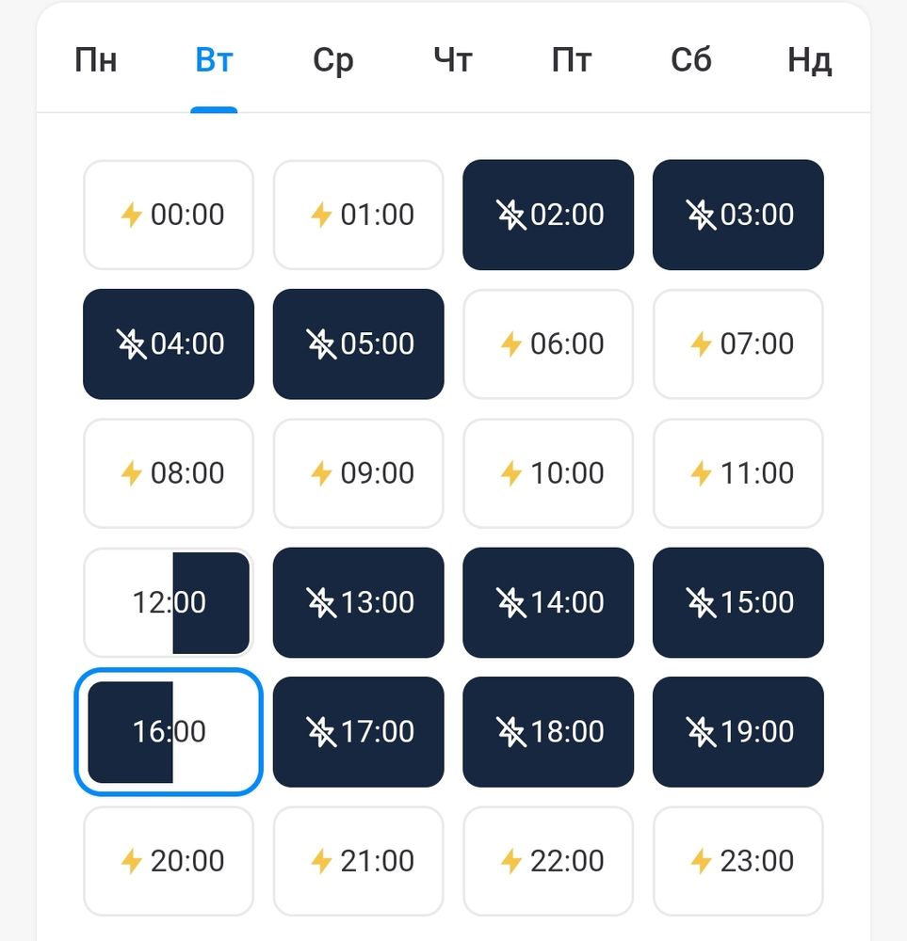This screenshot has height=941, width=907.
Task: Tap the highlighted 16:00 time slot
Action: 169,731
